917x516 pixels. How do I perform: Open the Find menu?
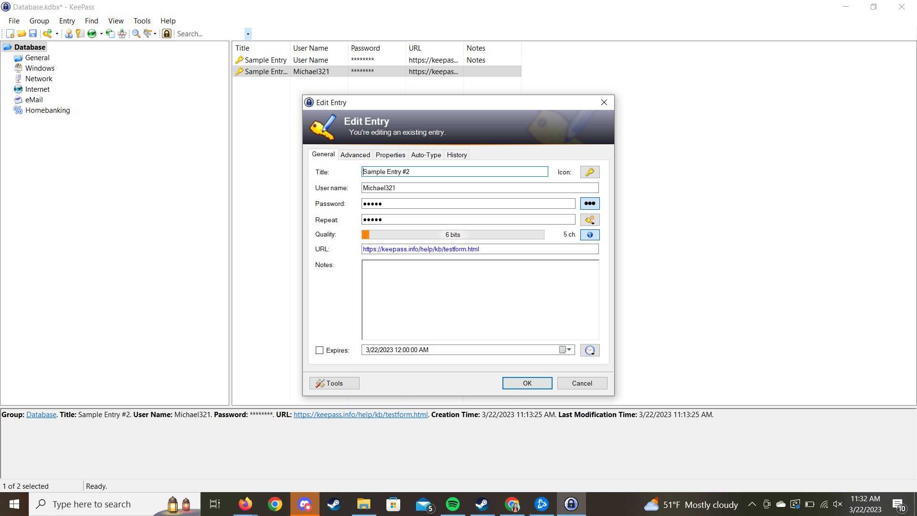tap(91, 21)
